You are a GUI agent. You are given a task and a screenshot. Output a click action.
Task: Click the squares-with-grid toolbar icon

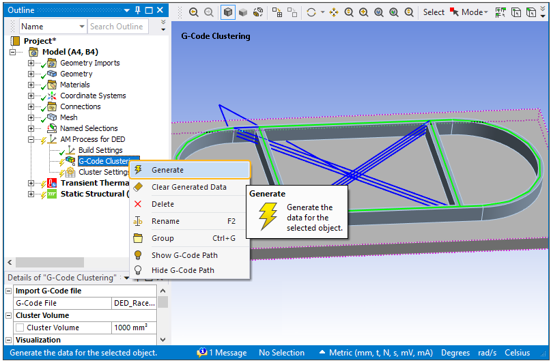(277, 12)
